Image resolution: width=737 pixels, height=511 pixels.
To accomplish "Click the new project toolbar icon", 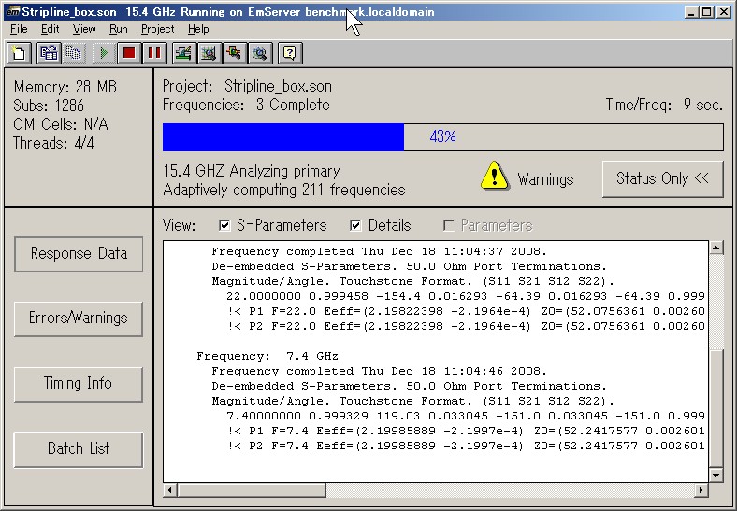I will (20, 53).
